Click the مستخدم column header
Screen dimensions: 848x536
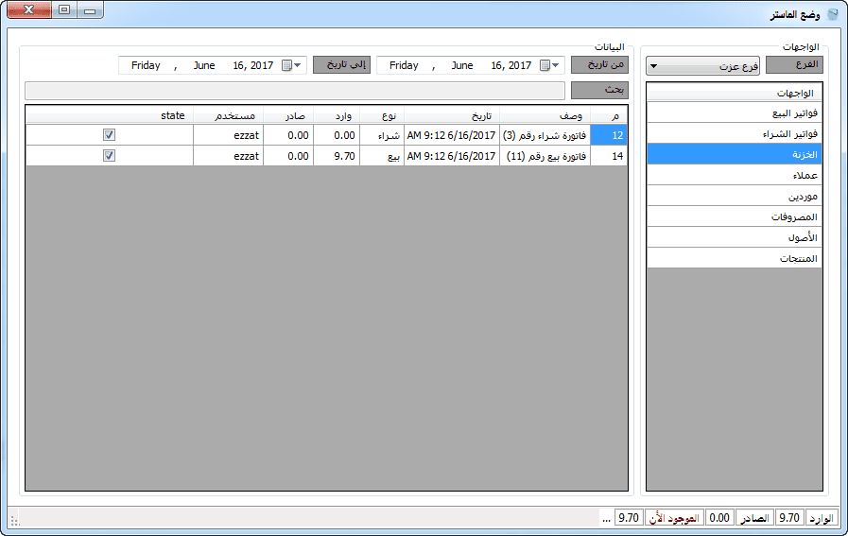[228, 115]
